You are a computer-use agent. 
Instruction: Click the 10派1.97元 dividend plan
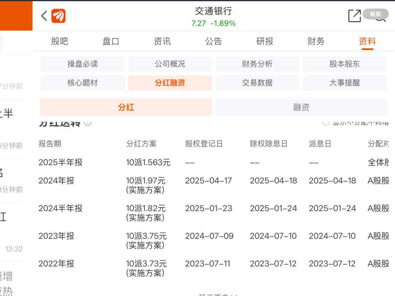click(x=145, y=185)
